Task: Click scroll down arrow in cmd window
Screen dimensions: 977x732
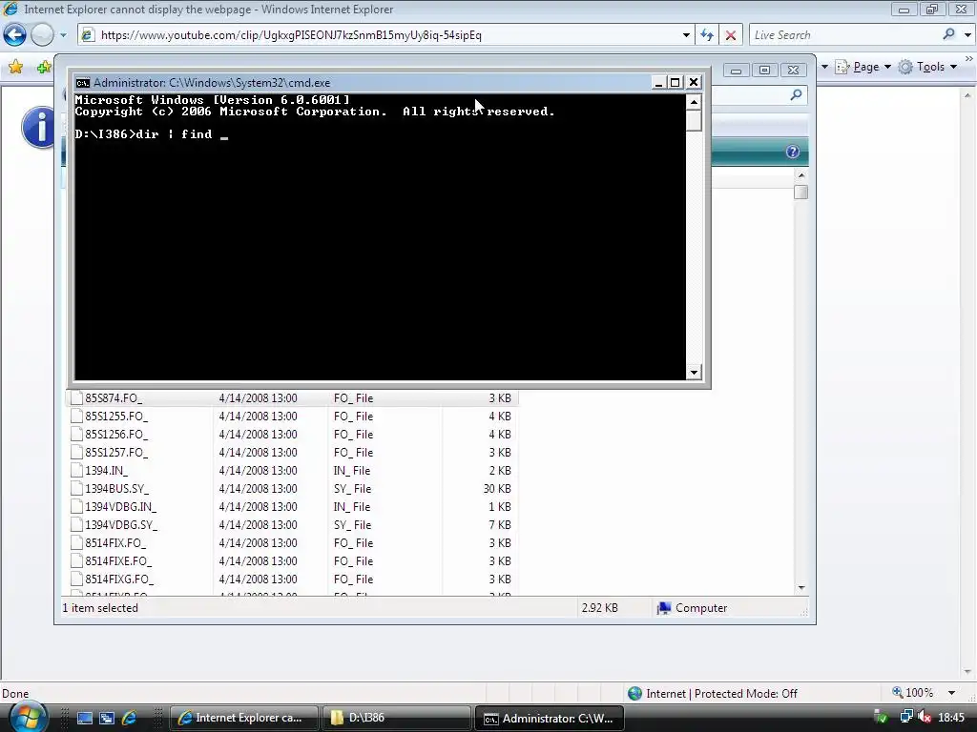Action: 694,373
